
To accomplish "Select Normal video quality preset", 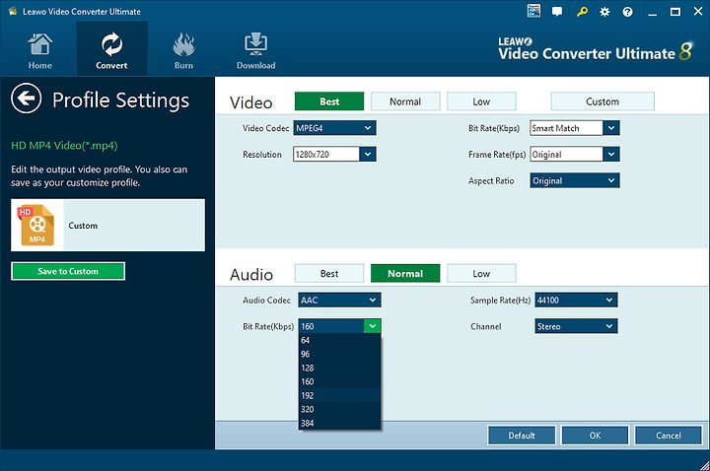I will coord(405,101).
